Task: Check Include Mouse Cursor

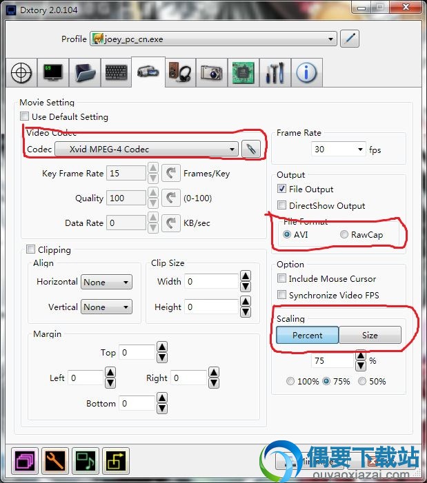Action: click(281, 278)
